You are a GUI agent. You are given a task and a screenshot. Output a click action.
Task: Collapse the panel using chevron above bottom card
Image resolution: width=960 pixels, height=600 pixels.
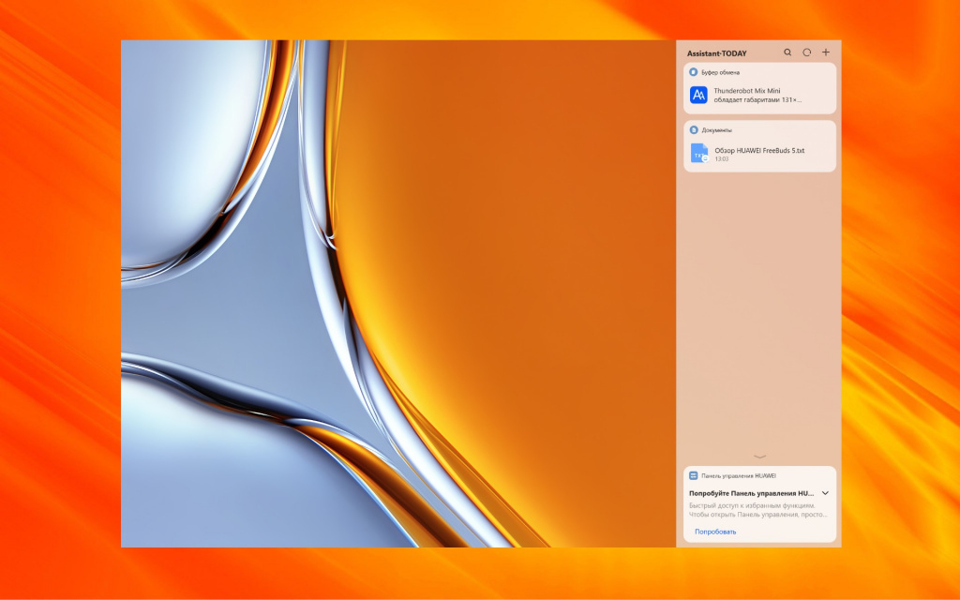(759, 457)
